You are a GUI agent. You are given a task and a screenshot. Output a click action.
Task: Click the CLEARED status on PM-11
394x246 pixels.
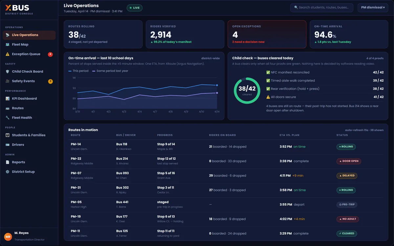point(347,234)
